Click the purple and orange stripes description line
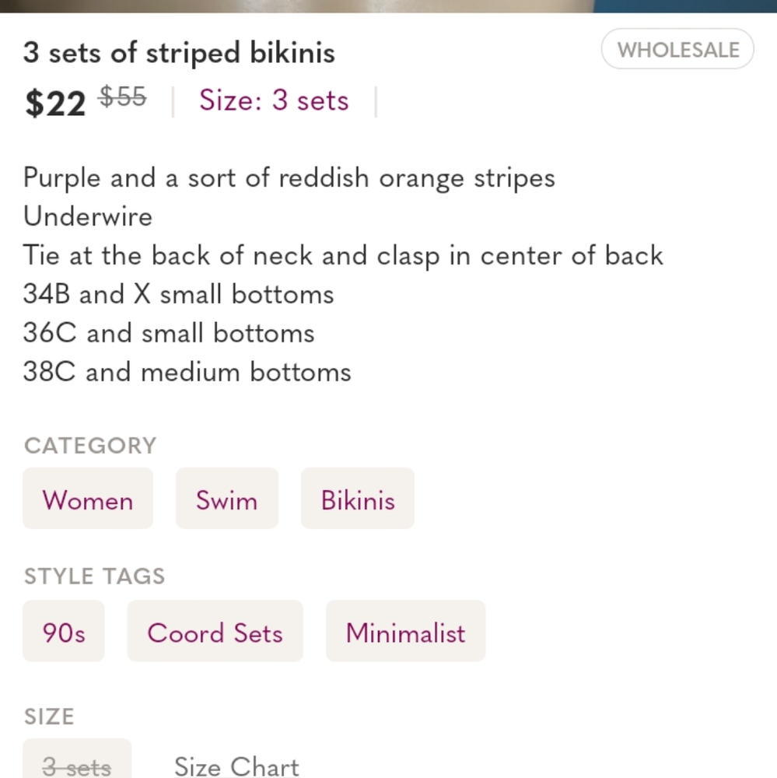777x778 pixels. click(289, 179)
